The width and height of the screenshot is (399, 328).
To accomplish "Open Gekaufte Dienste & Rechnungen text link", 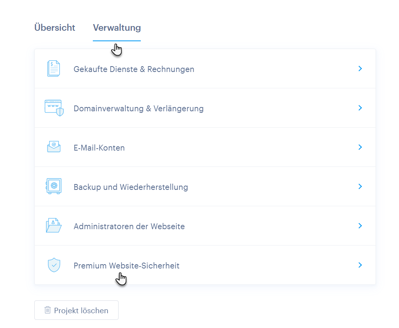I will pyautogui.click(x=134, y=69).
